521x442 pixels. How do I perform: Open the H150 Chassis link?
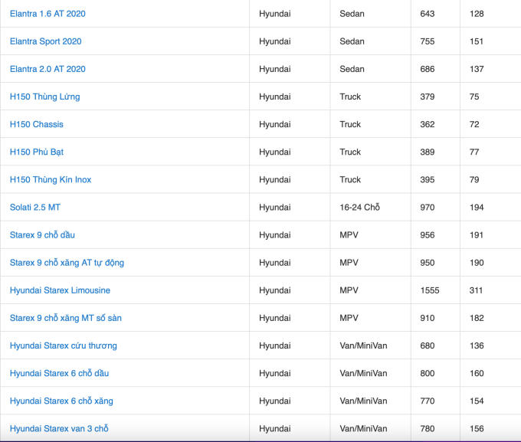(x=37, y=124)
